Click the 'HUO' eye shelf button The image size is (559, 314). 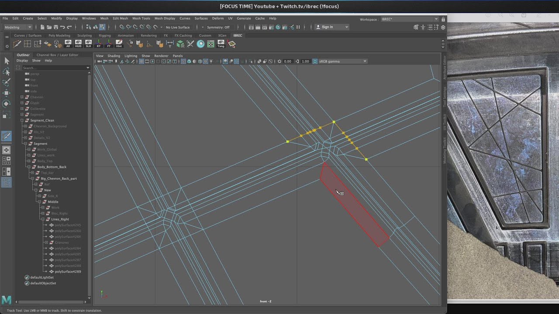point(78,44)
